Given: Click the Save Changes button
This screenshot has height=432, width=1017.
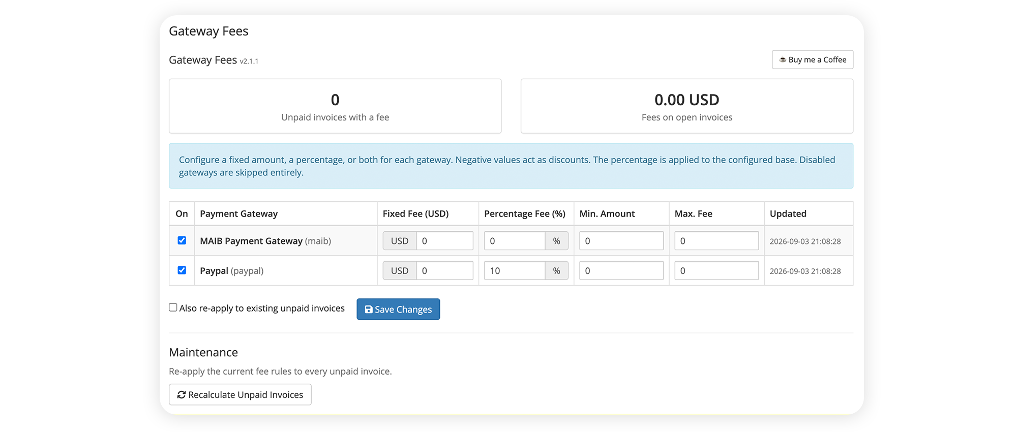Looking at the screenshot, I should 398,309.
